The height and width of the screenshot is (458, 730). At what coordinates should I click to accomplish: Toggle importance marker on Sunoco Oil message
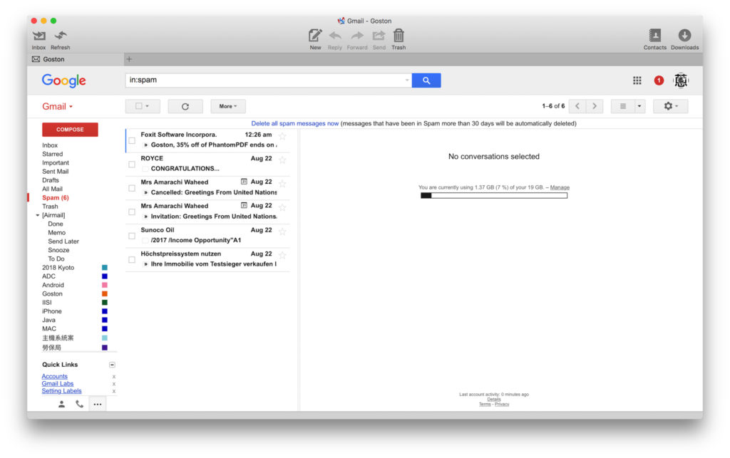[145, 240]
